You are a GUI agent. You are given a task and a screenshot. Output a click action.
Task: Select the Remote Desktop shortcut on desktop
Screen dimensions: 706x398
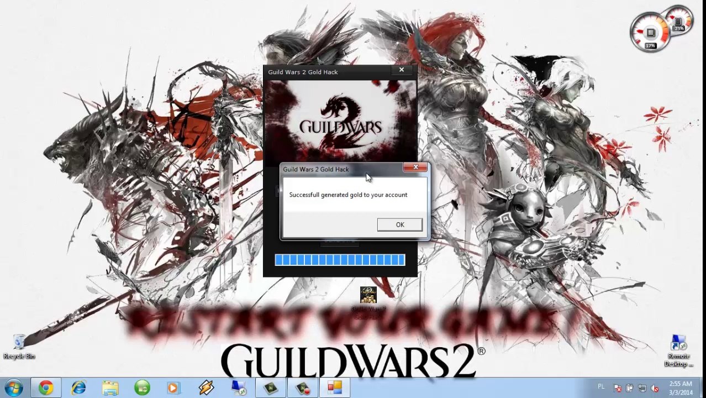[678, 351]
